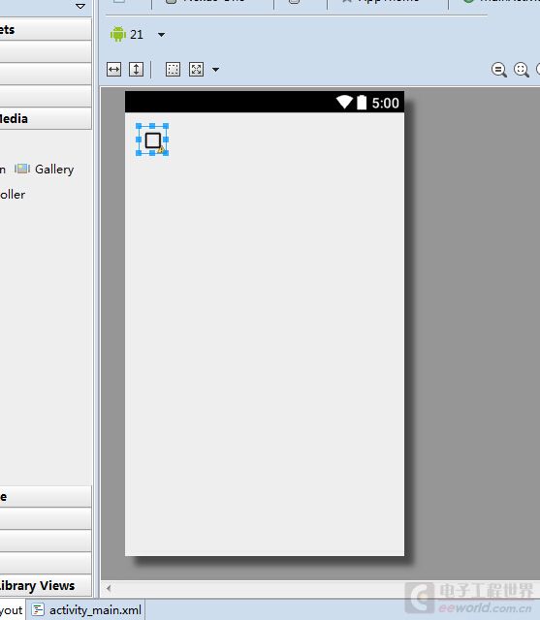
Task: Click the dotted rectangle margins icon
Action: tap(173, 70)
